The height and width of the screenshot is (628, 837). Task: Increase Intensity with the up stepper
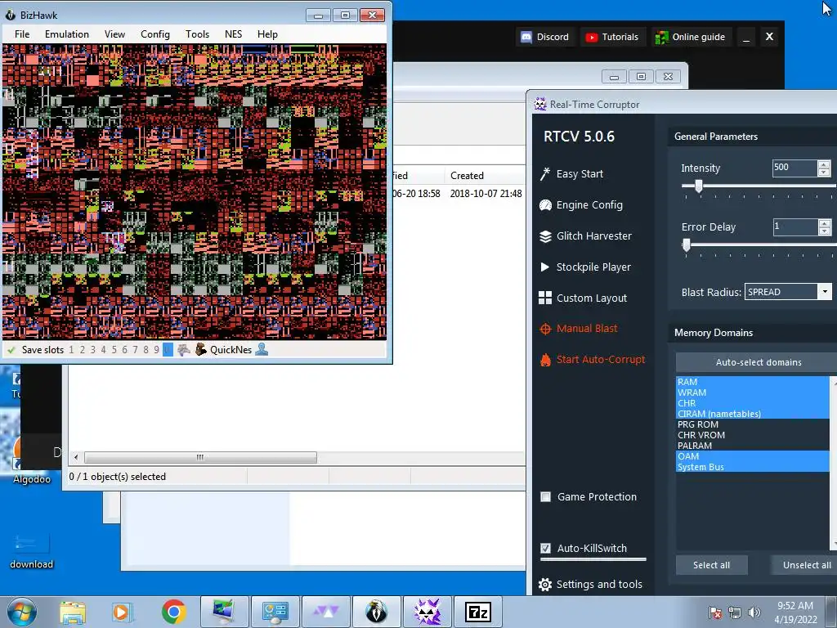(x=824, y=164)
